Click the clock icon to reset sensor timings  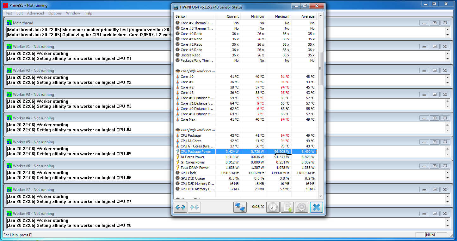[x=273, y=207]
